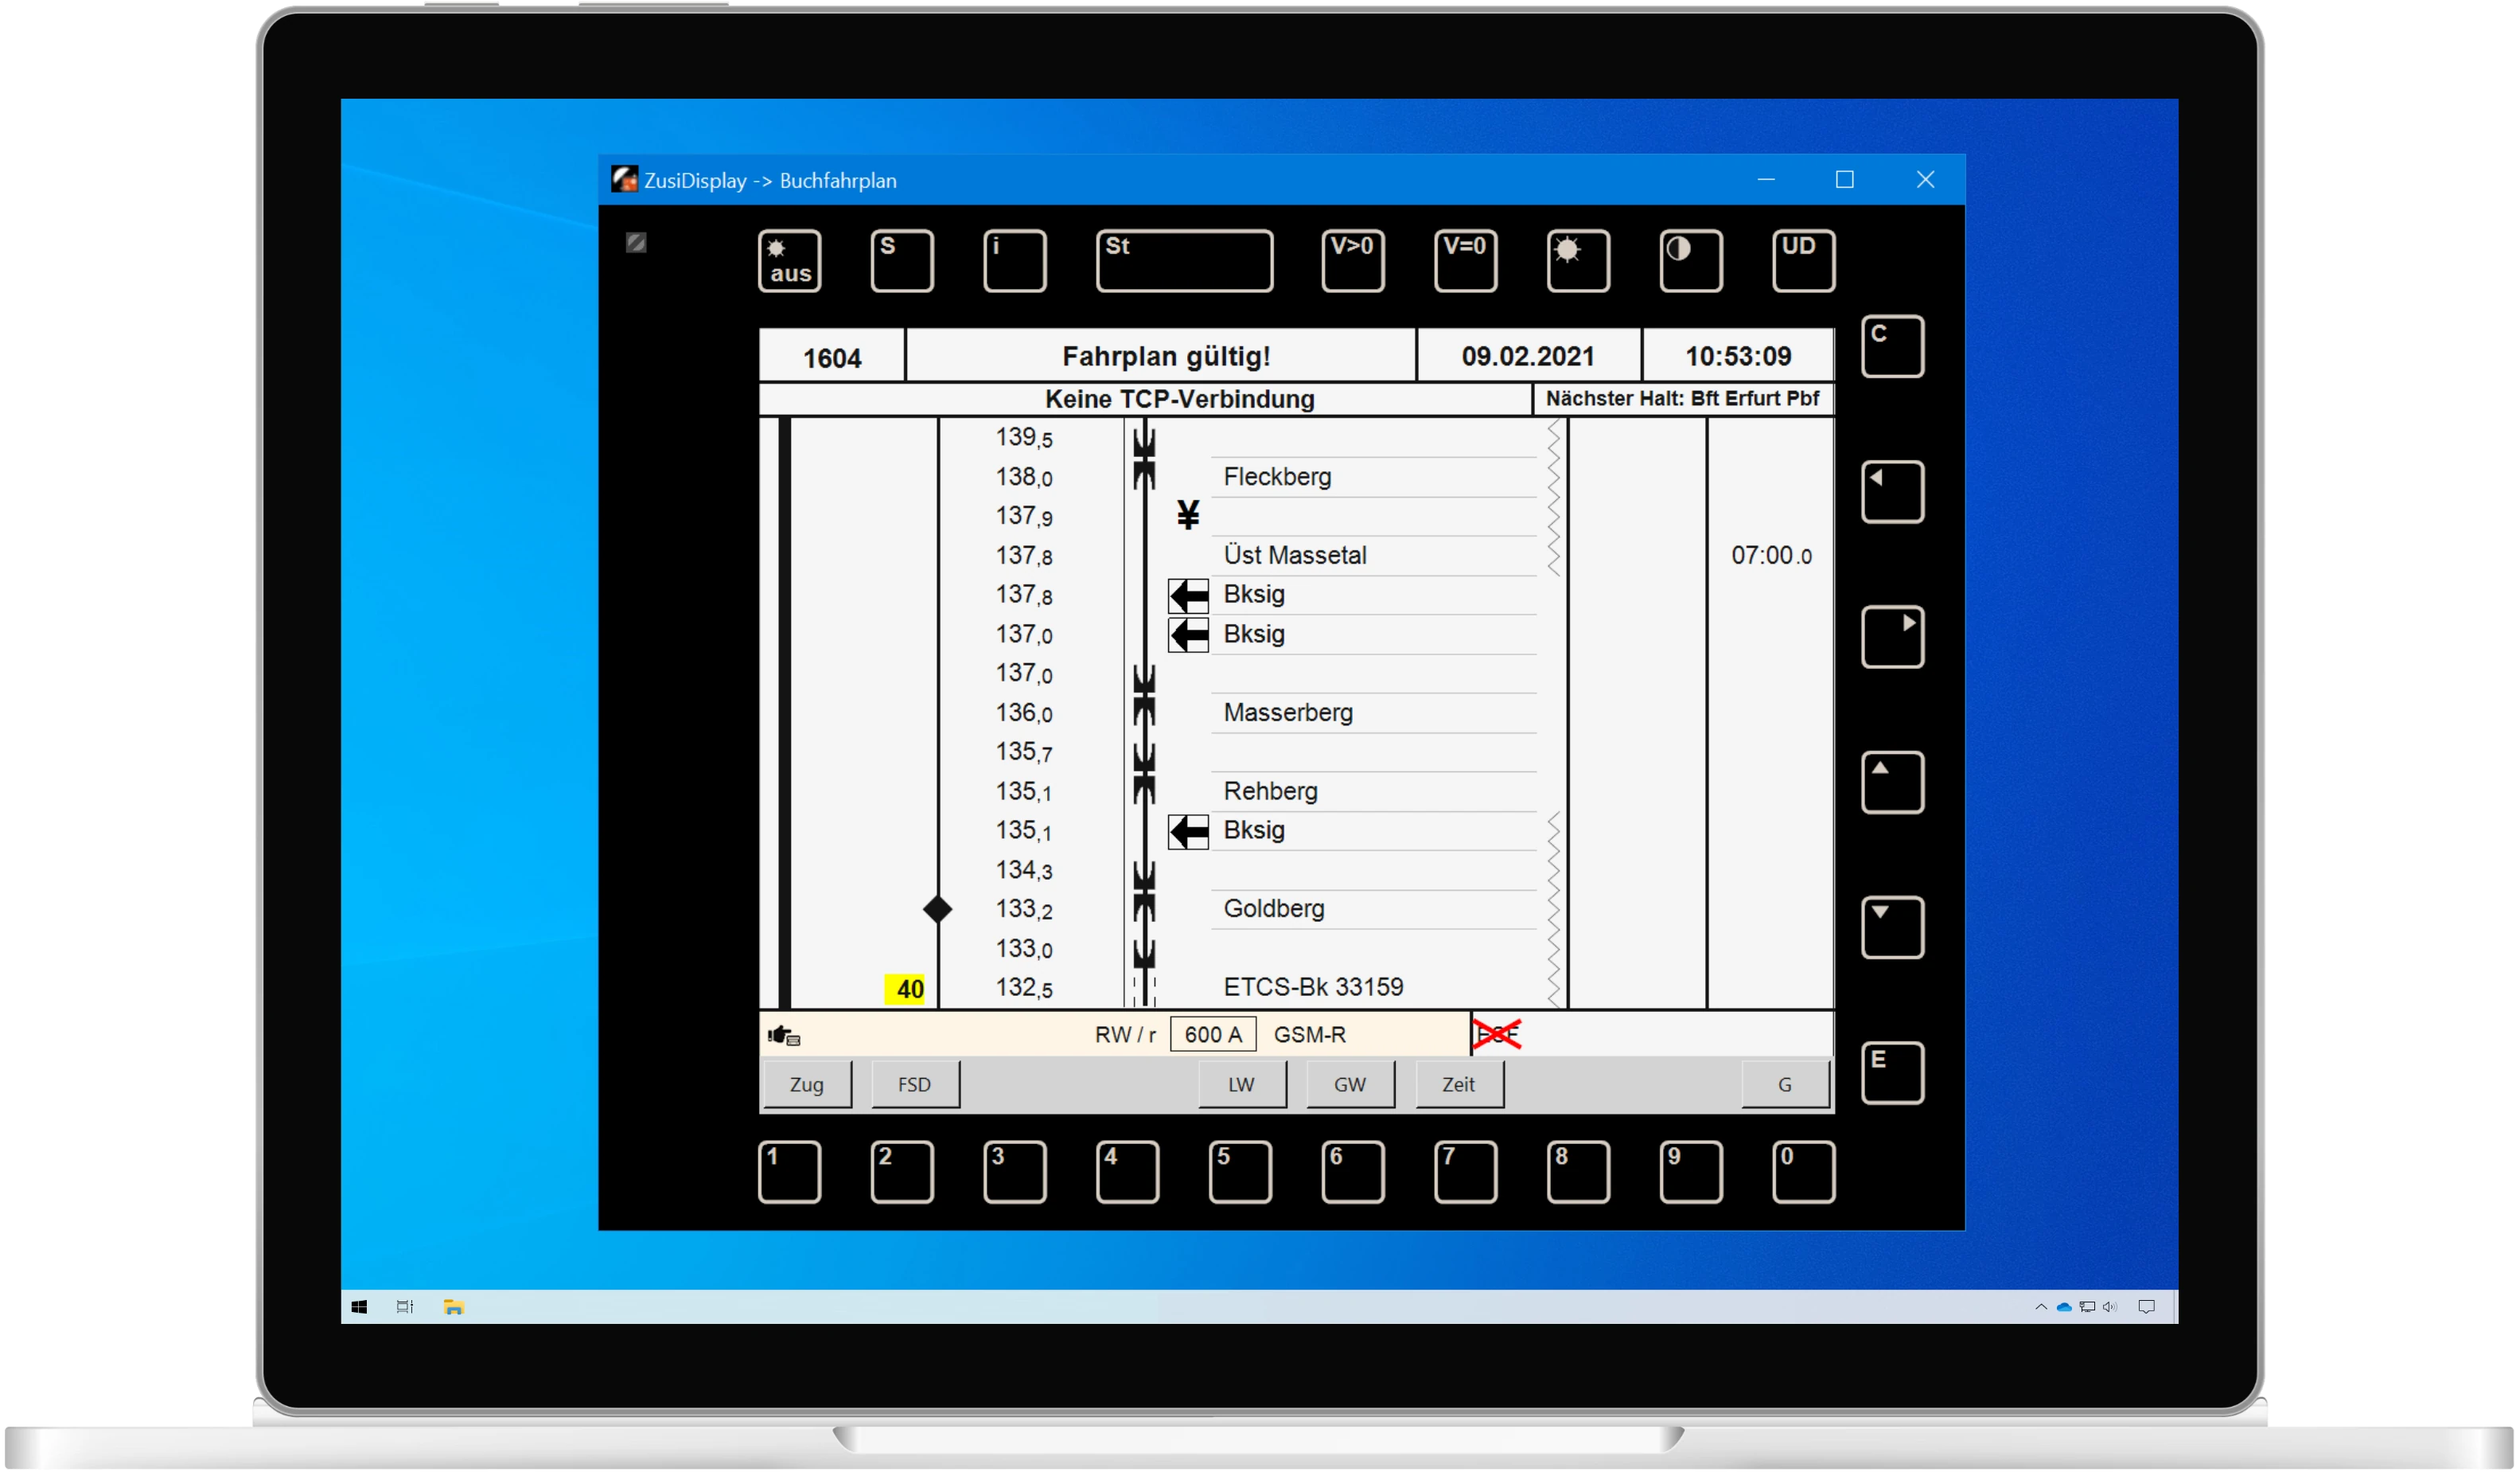
Task: Open File Explorer from taskbar
Action: click(453, 1307)
